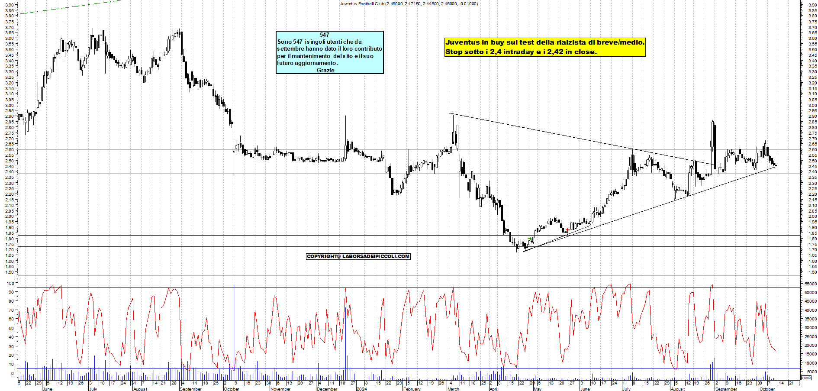Click the green dashed trendline in the top-left corner

coord(70,7)
